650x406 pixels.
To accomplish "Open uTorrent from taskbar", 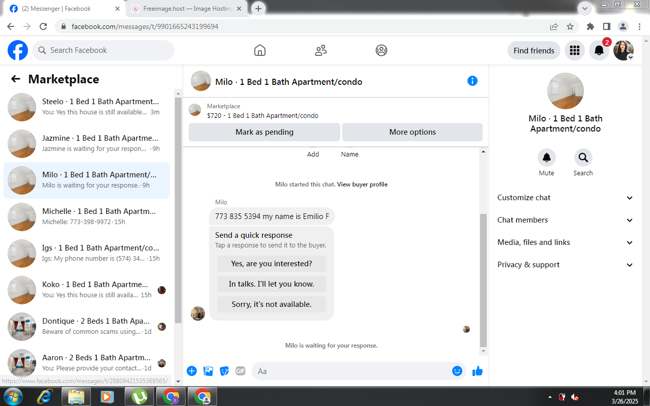I will [139, 396].
